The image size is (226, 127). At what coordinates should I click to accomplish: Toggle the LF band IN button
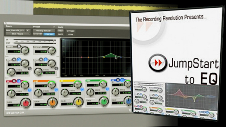(30, 90)
